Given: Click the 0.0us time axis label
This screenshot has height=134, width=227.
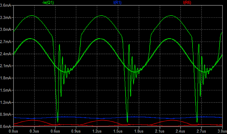Looking at the screenshot, I should (13, 131).
